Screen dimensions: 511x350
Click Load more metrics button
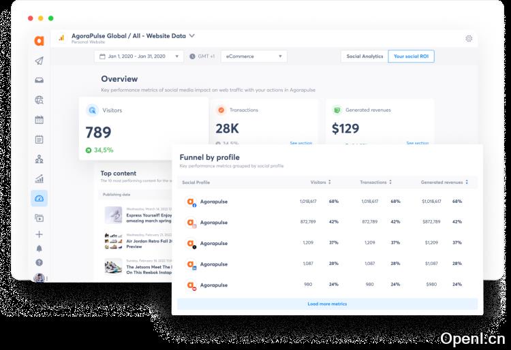(x=327, y=304)
